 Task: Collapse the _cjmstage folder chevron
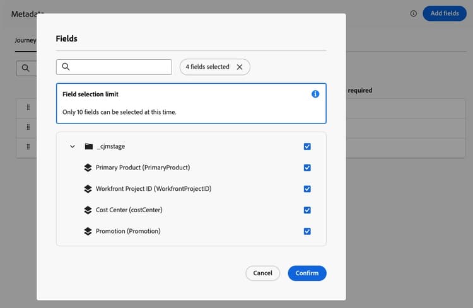(73, 147)
